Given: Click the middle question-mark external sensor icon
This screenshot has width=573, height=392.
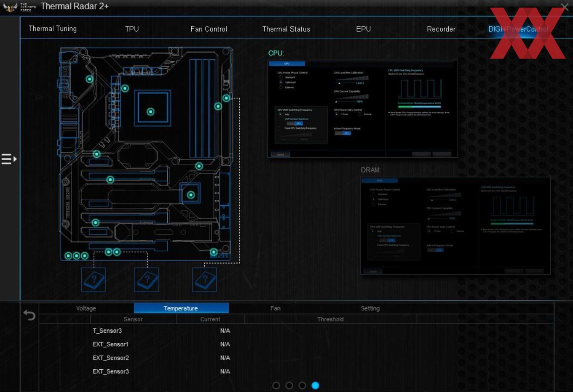Looking at the screenshot, I should (147, 280).
